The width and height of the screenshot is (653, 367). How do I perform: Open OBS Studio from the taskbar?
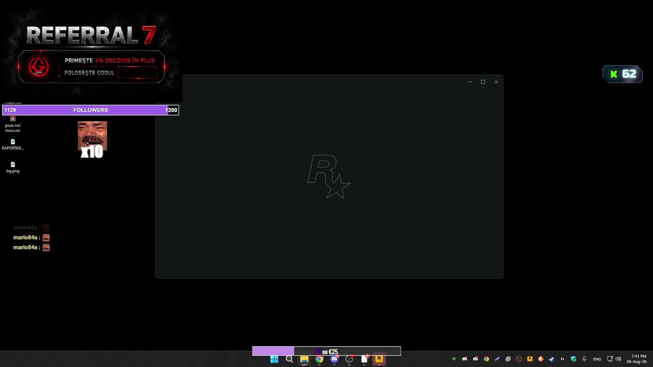tap(349, 359)
